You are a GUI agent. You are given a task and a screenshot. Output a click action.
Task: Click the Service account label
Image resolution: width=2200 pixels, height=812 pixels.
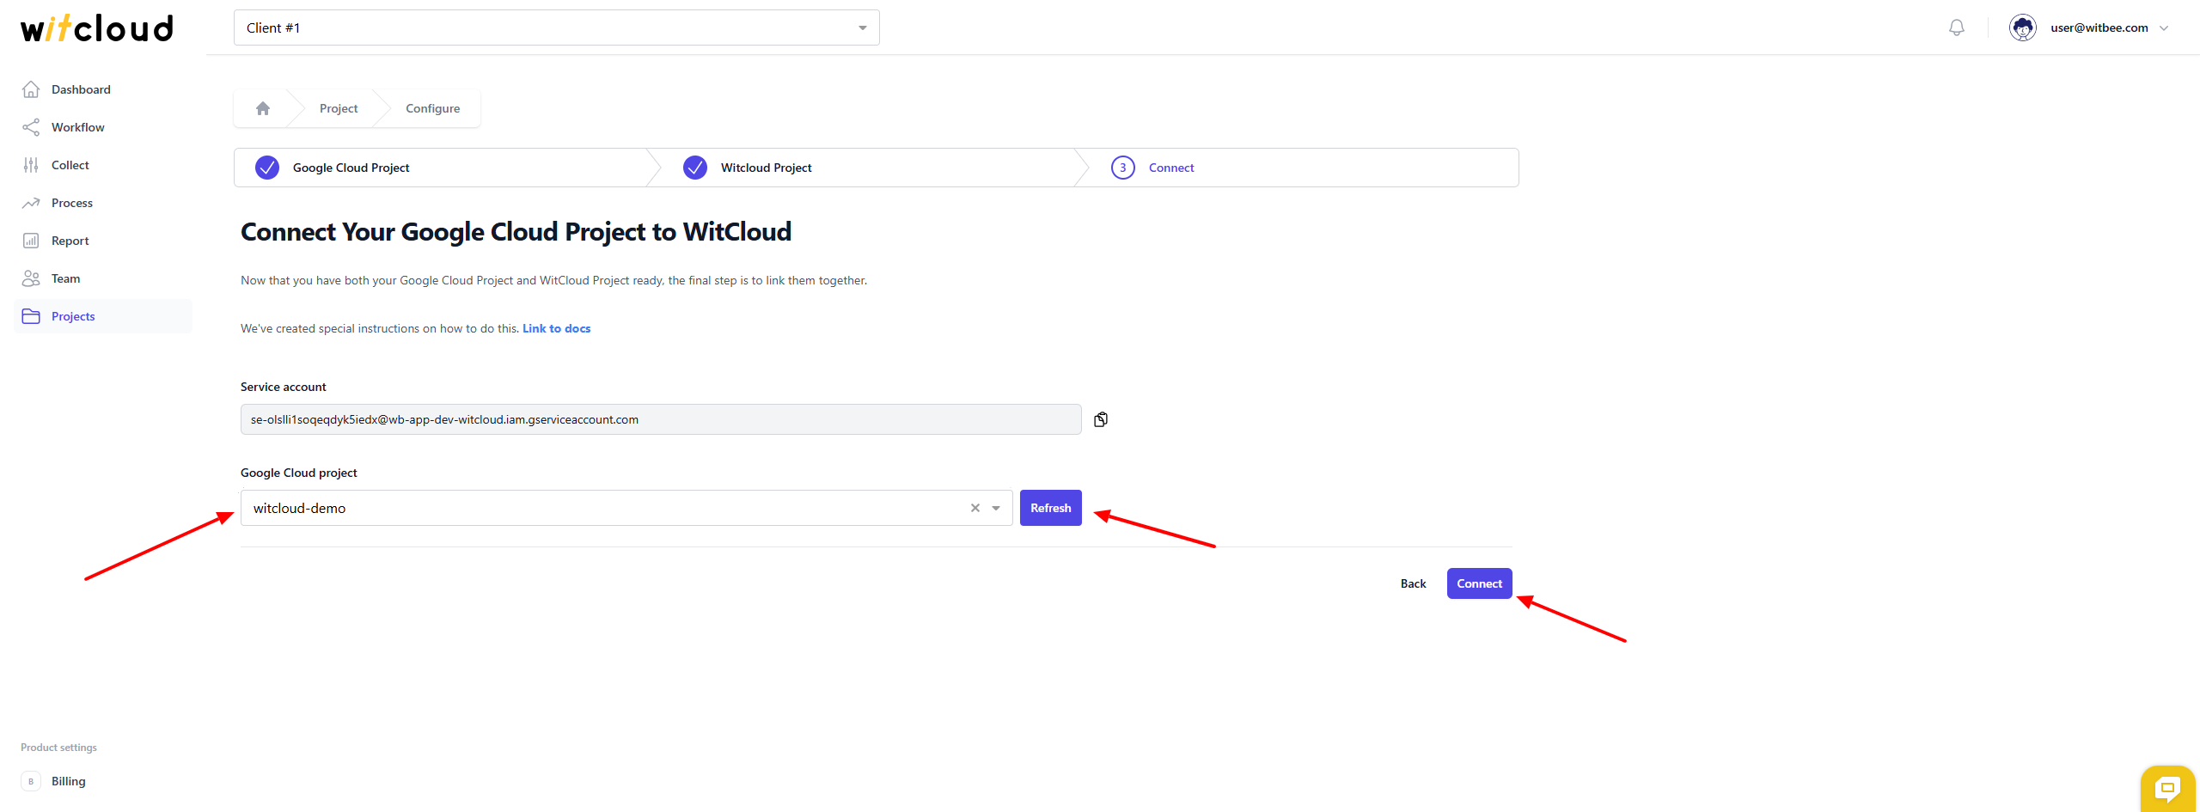tap(284, 387)
